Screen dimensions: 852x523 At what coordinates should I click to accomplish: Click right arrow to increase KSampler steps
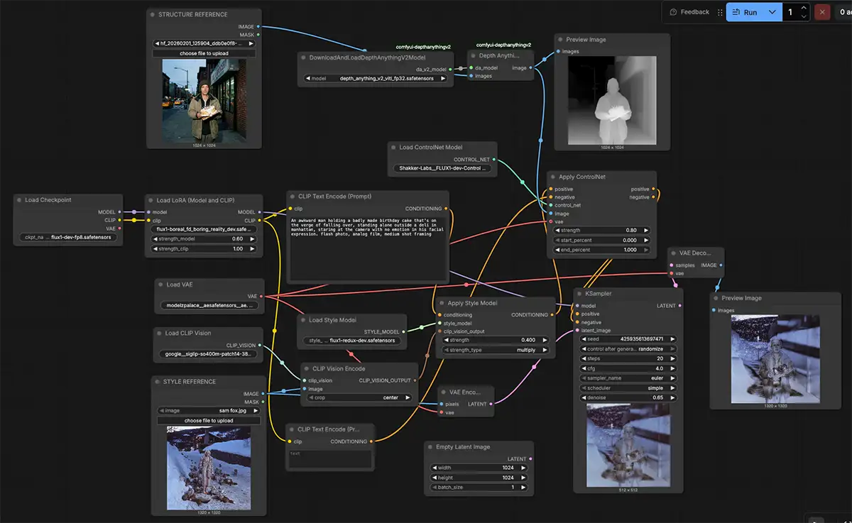click(x=671, y=358)
